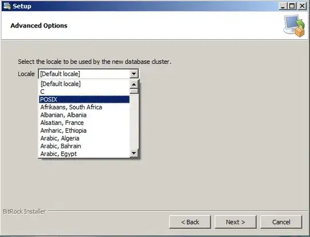Select Alsatian, France locale
Image resolution: width=310 pixels, height=237 pixels.
84,123
